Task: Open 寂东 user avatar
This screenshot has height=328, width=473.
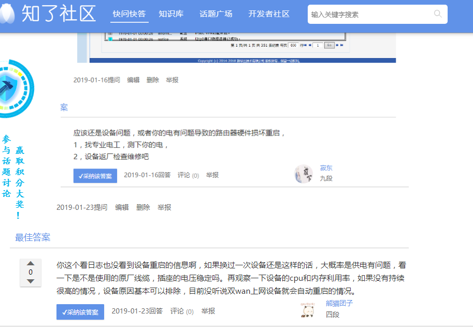Action: 304,174
